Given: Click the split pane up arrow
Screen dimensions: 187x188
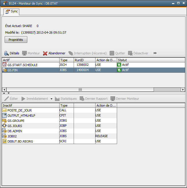Looking at the screenshot, I should (4, 93).
